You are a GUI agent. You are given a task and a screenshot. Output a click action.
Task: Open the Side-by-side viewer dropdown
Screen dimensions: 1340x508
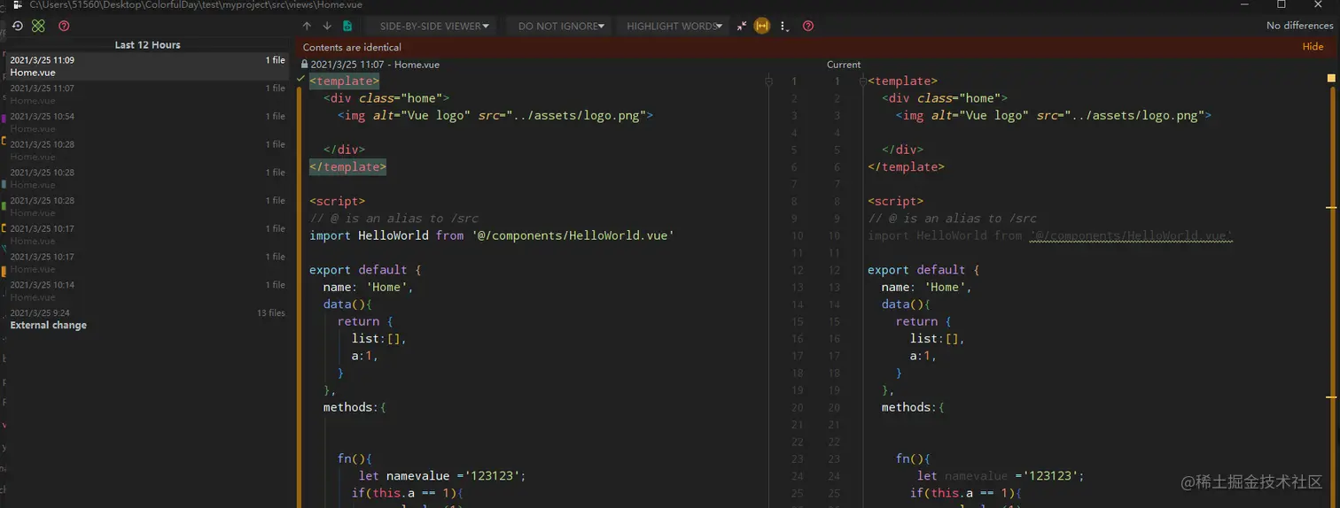click(434, 26)
